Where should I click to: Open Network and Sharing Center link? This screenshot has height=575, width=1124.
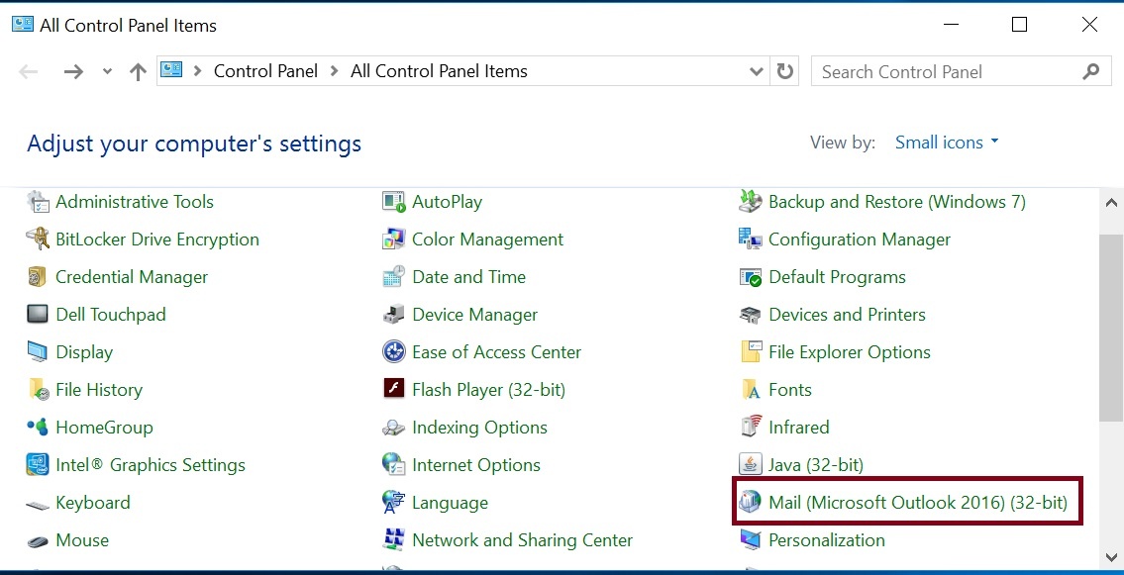tap(522, 540)
